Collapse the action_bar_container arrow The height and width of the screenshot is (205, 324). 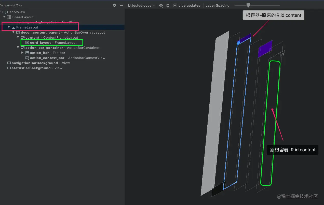(18, 47)
